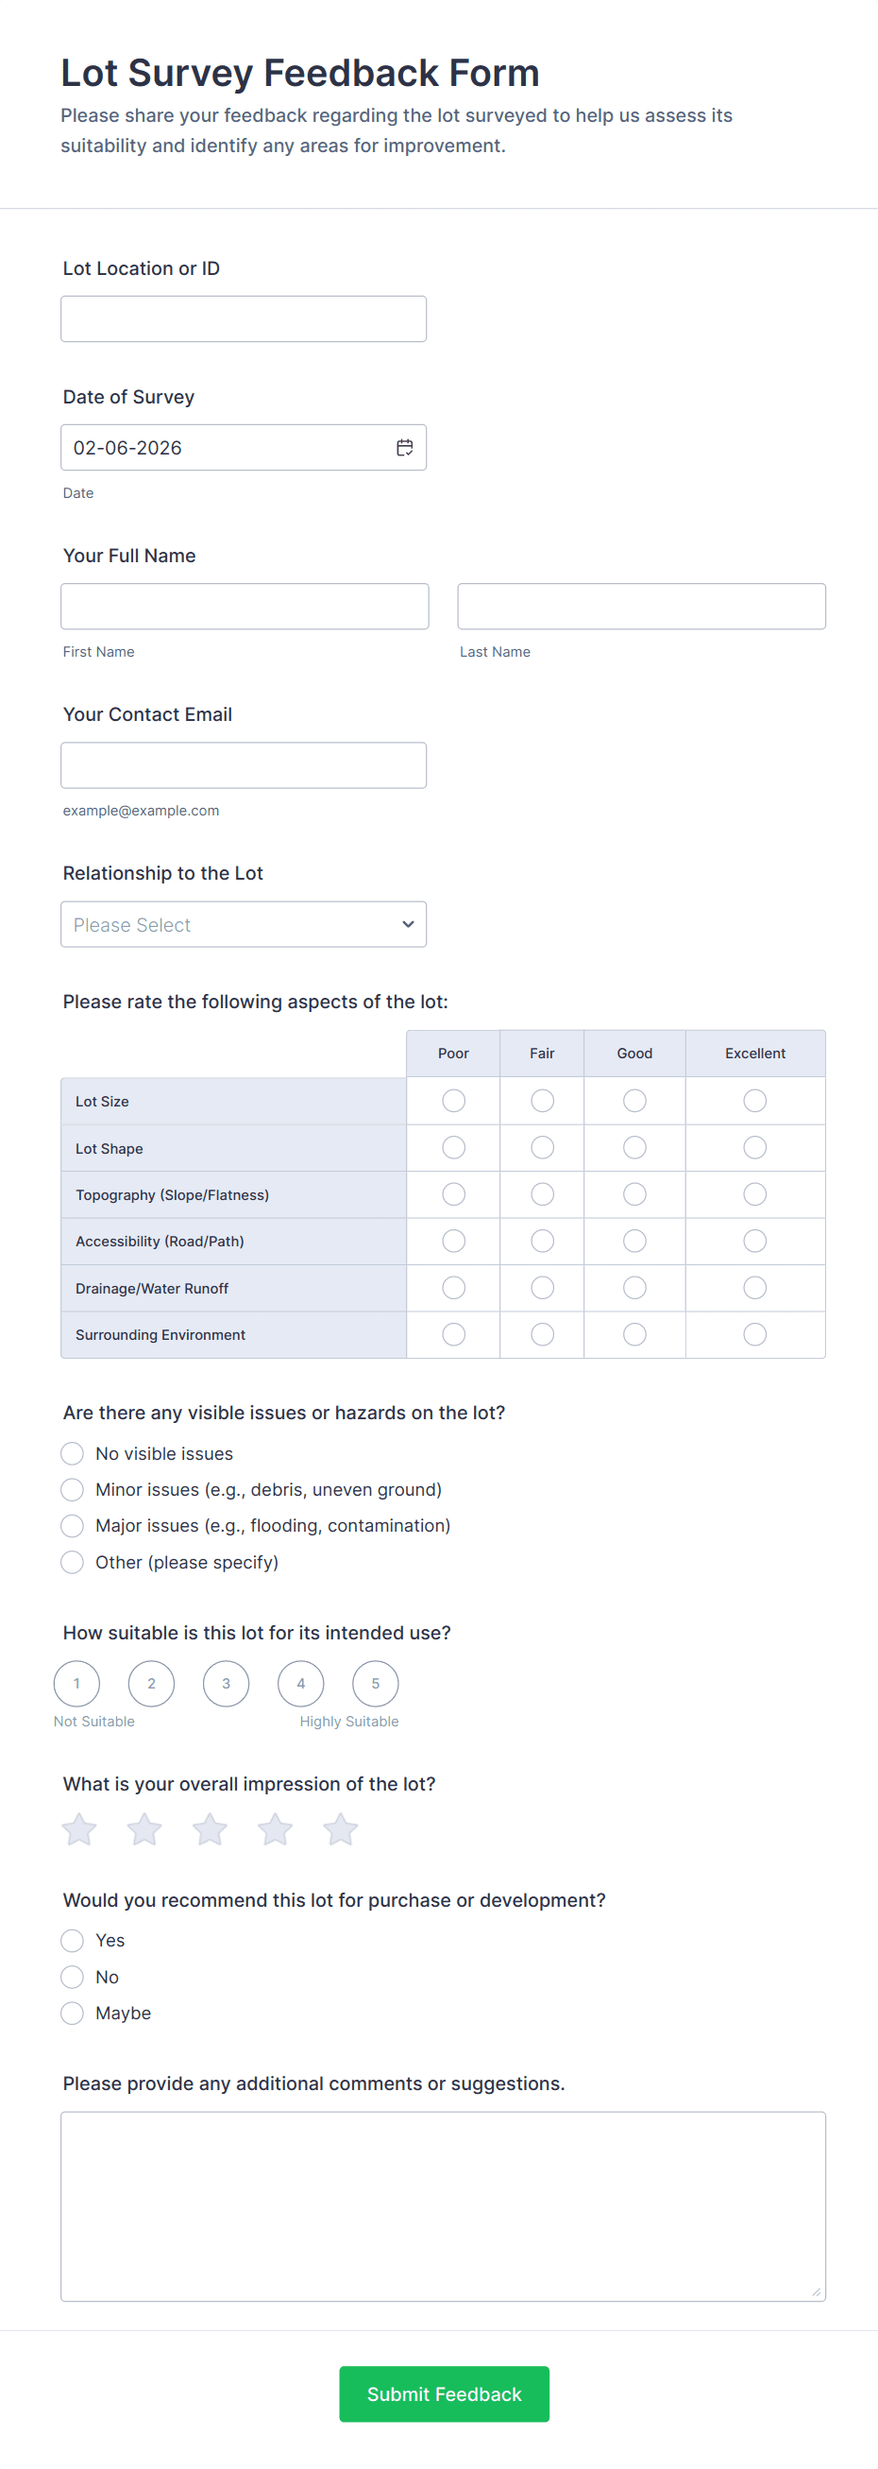
Task: Click the additional comments text area
Action: click(x=443, y=2205)
